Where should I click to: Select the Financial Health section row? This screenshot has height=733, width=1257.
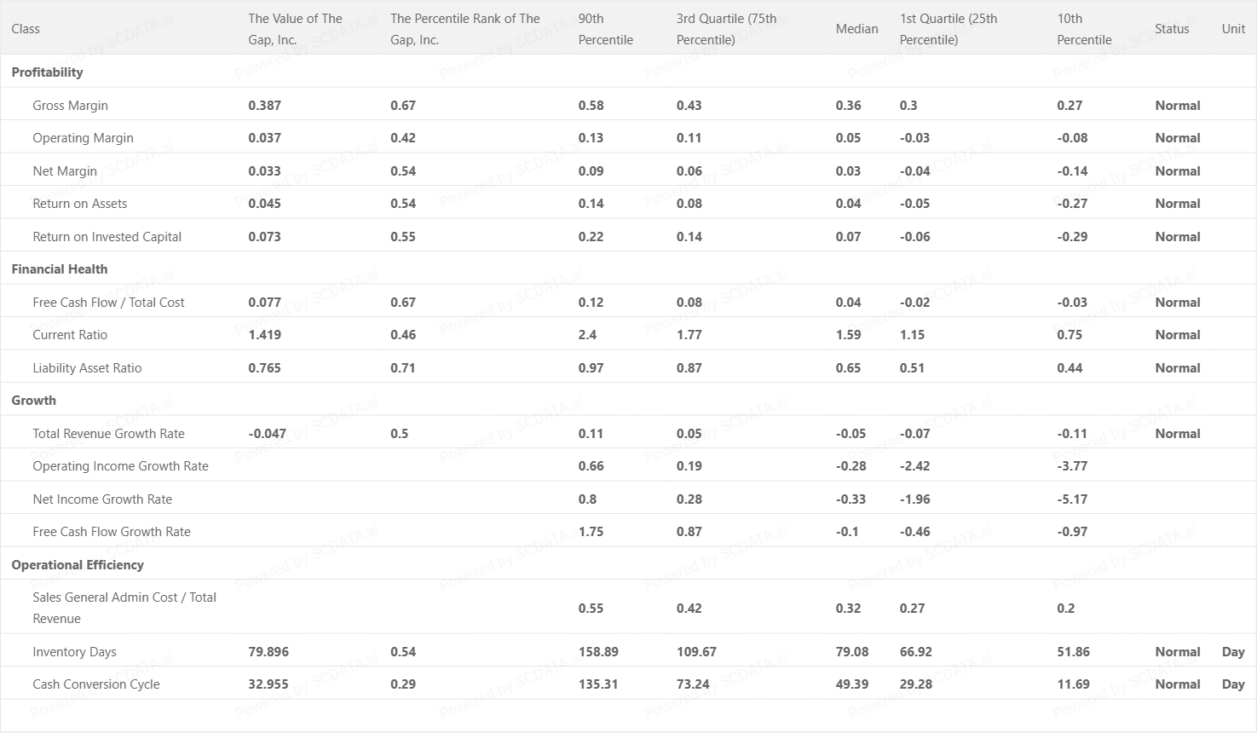tap(60, 269)
